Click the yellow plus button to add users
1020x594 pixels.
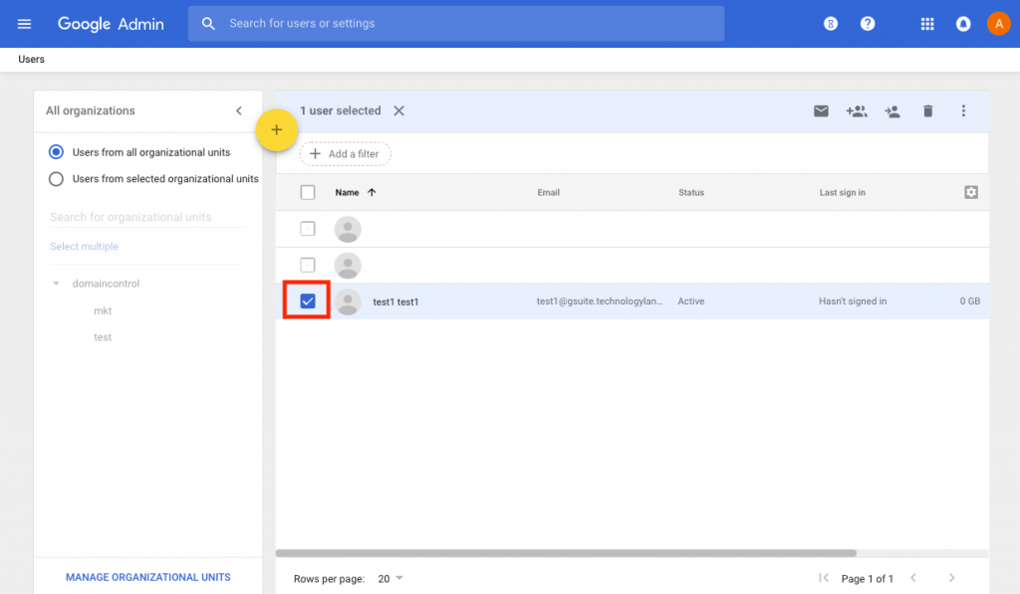point(277,129)
